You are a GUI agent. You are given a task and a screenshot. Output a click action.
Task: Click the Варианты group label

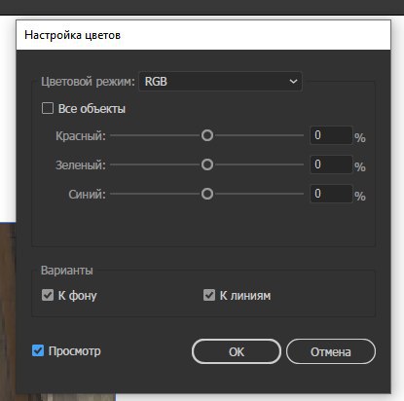point(67,271)
